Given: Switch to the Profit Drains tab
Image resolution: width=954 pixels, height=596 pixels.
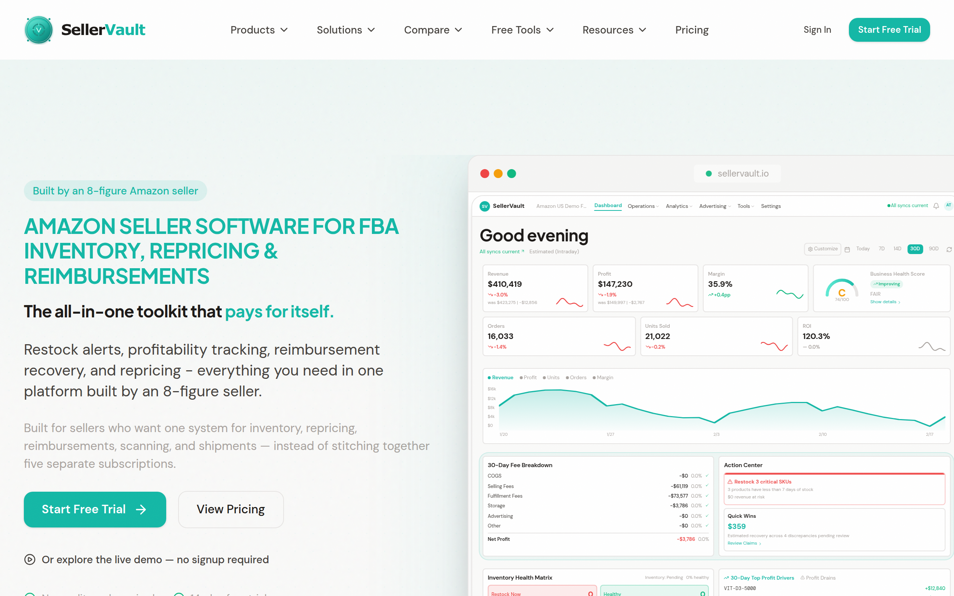Looking at the screenshot, I should pyautogui.click(x=818, y=578).
